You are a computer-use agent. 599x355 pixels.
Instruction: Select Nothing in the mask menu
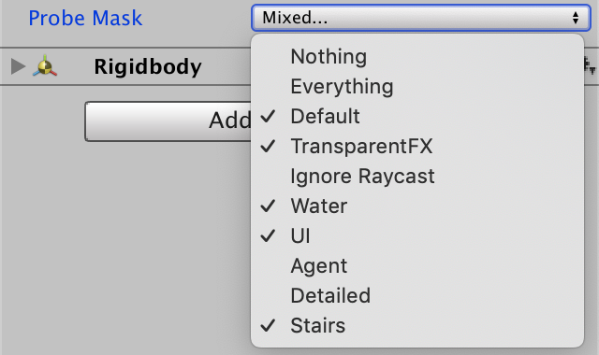pos(417,56)
